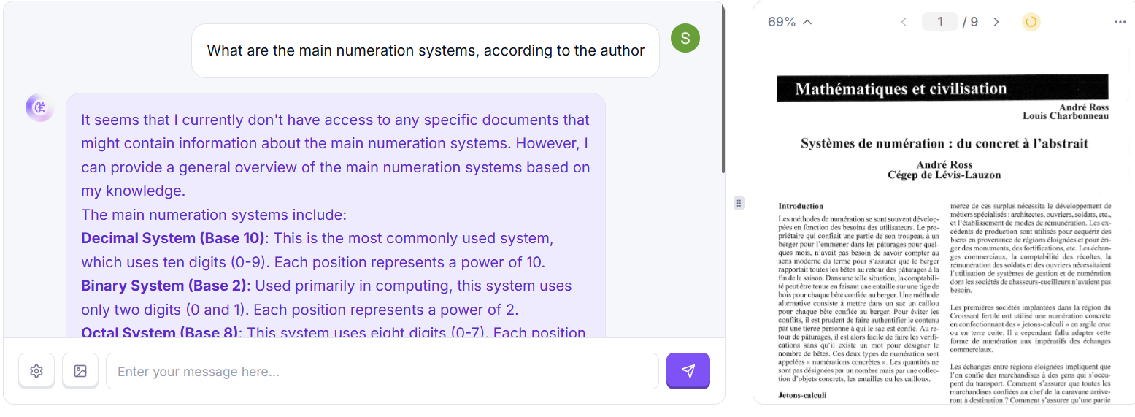Click the orange loading spinner icon
The image size is (1135, 417).
tap(1031, 22)
